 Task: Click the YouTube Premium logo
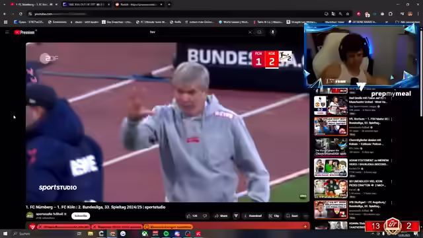(x=24, y=32)
